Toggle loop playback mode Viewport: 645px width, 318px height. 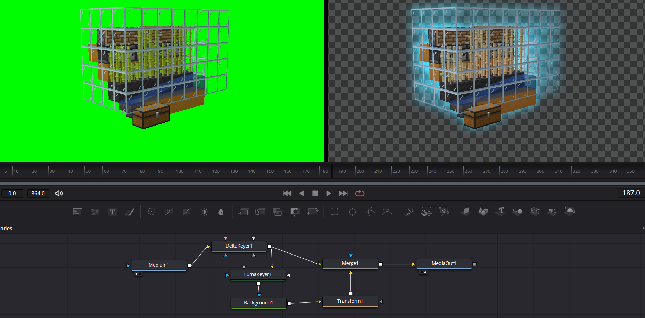360,193
